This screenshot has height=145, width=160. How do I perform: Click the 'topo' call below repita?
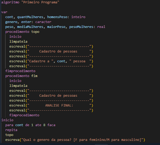[x=9, y=135]
